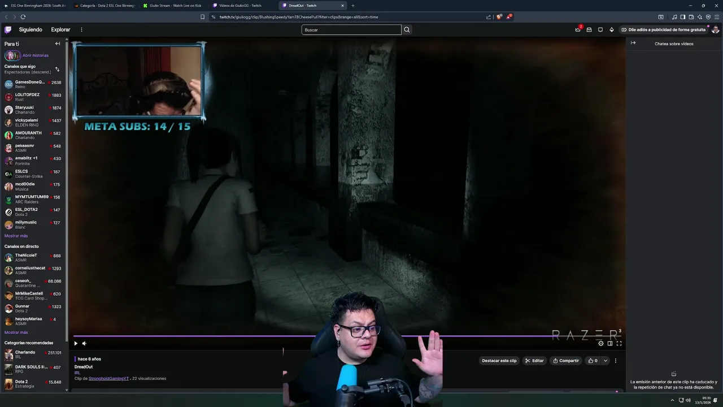Expand live channels with Mostrar más
Screen dimensions: 723x407
click(16, 332)
